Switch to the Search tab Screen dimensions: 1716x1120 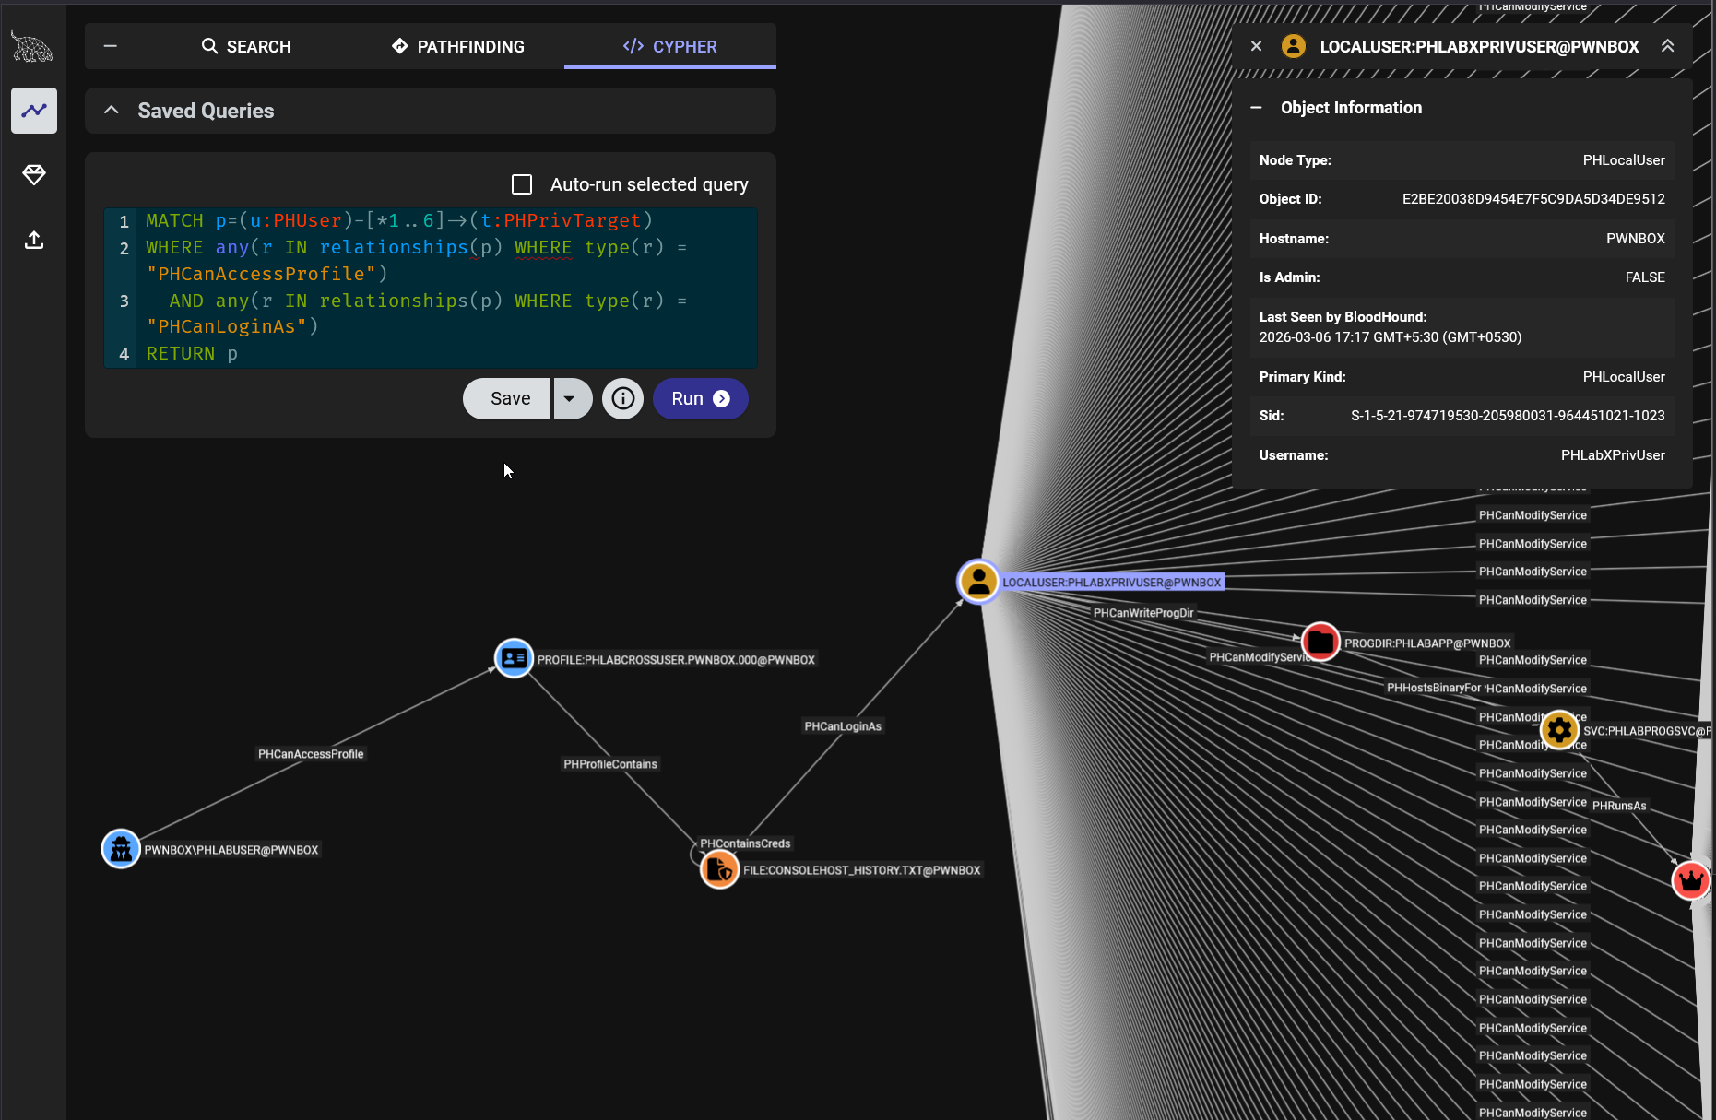(246, 46)
